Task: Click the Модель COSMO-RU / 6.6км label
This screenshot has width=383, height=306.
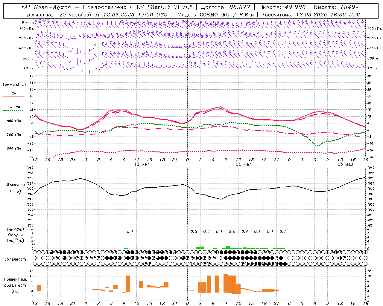Action: 216,15
